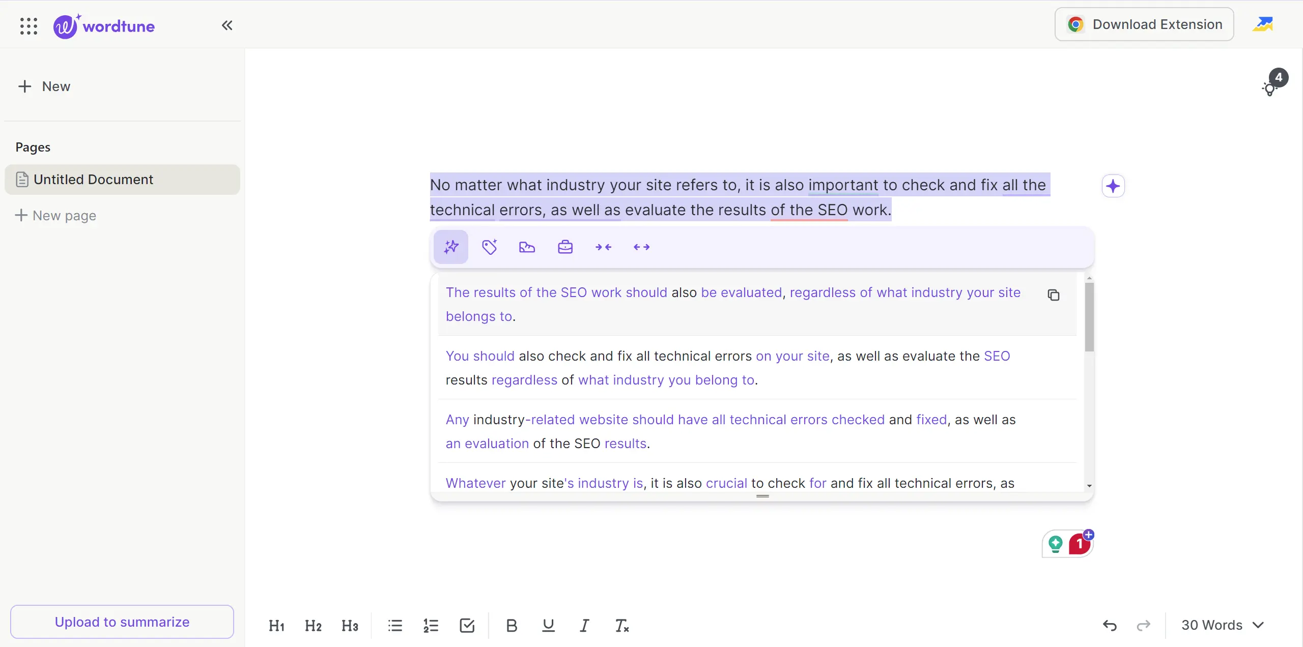Open the apps grid menu
This screenshot has width=1303, height=647.
pos(29,25)
